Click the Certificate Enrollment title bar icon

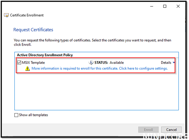point(6,15)
